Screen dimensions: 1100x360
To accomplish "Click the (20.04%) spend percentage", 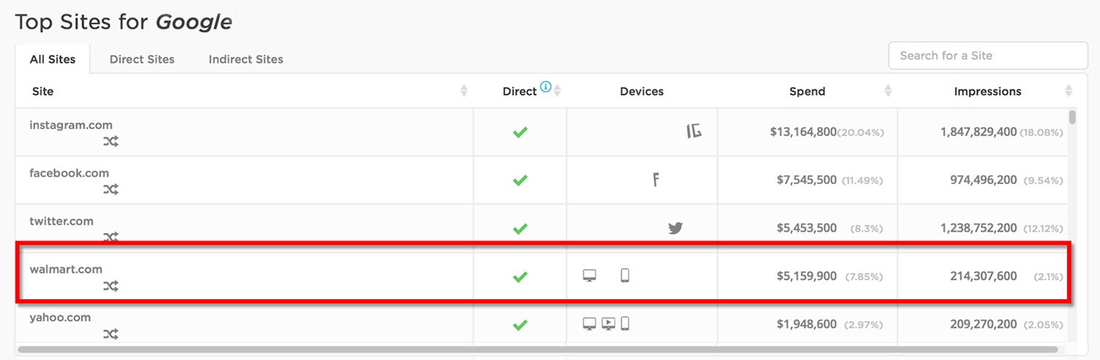I will tap(861, 133).
